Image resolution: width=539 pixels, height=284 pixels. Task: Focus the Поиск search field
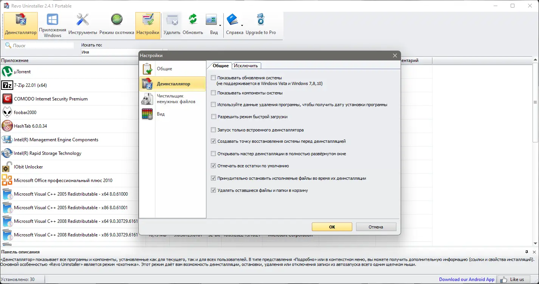(x=39, y=45)
